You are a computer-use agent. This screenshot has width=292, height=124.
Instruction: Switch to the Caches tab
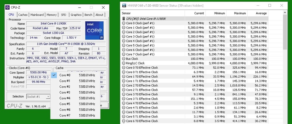click(23, 15)
